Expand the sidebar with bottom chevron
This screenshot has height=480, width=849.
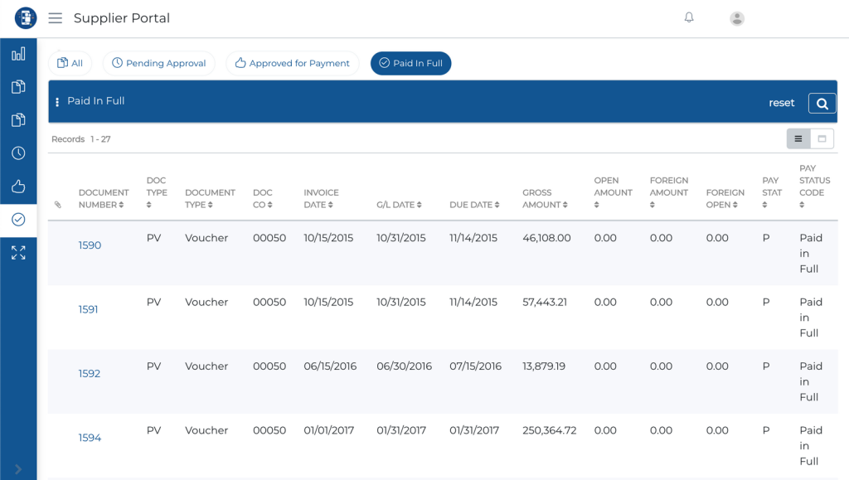pyautogui.click(x=18, y=469)
